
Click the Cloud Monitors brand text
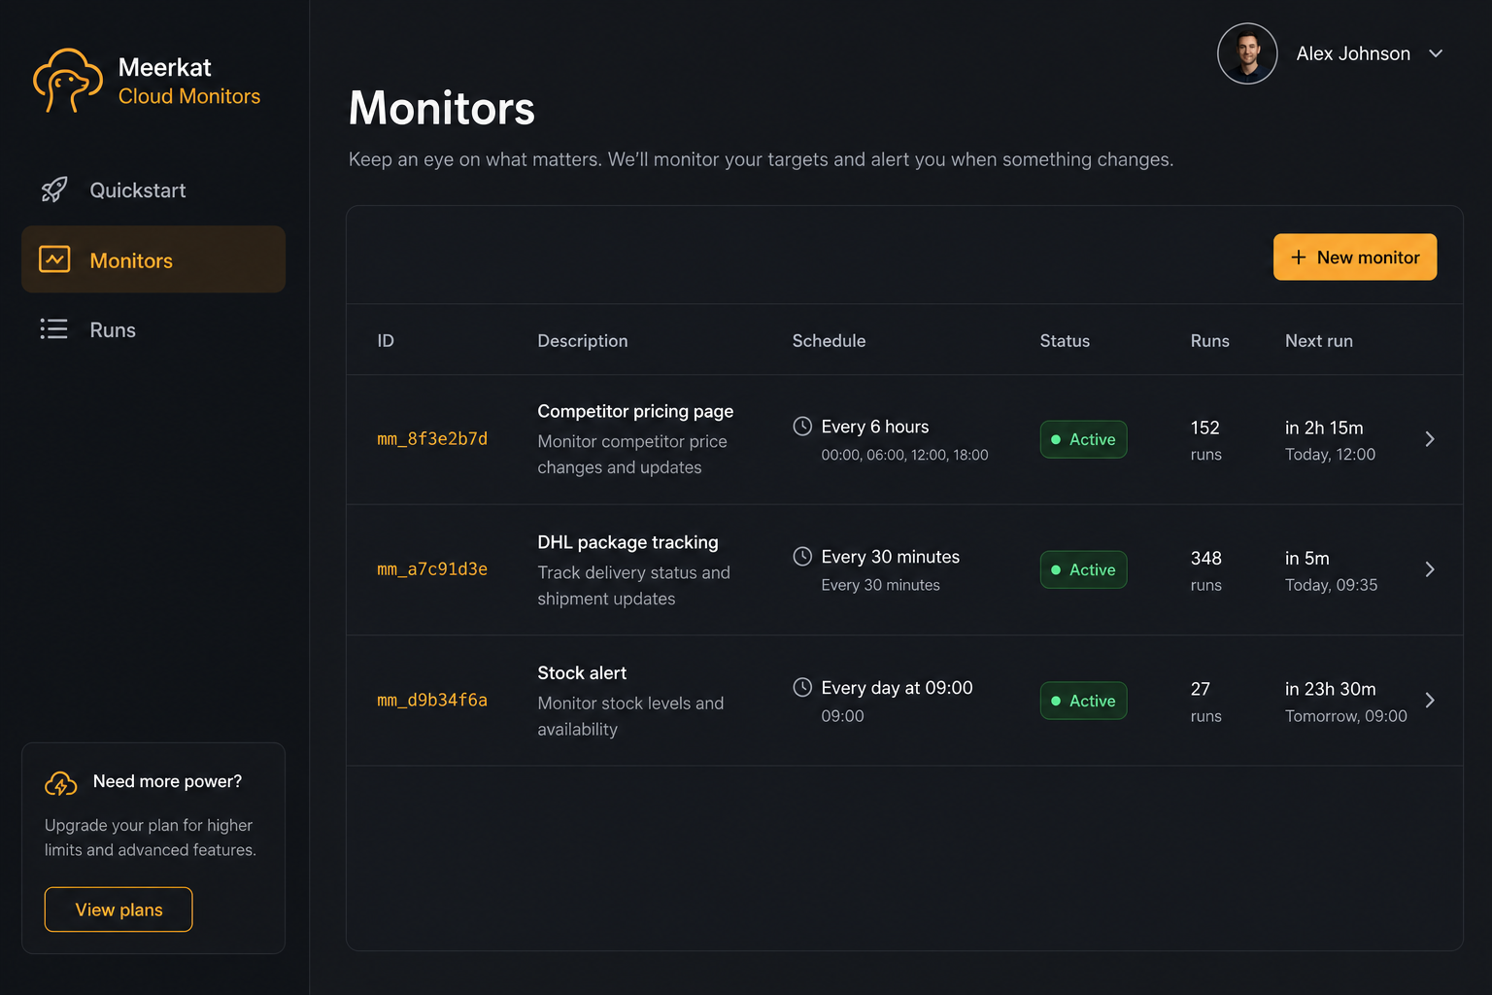click(189, 96)
